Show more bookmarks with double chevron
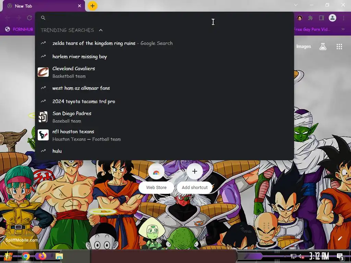351x263 pixels. pyautogui.click(x=343, y=29)
